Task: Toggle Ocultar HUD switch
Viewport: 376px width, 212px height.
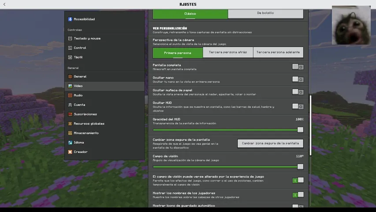Action: tap(298, 106)
